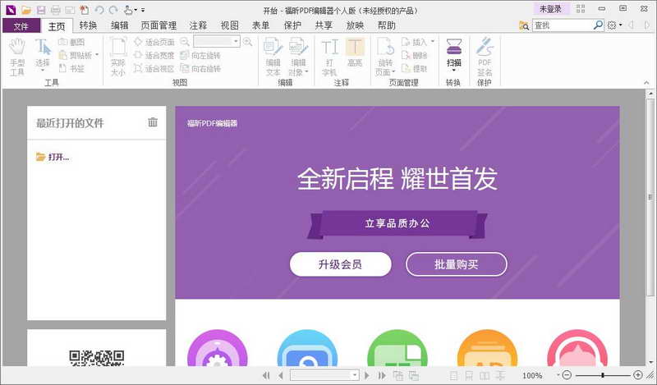Click the zoom slider in the status bar
The image size is (657, 385).
coord(603,375)
